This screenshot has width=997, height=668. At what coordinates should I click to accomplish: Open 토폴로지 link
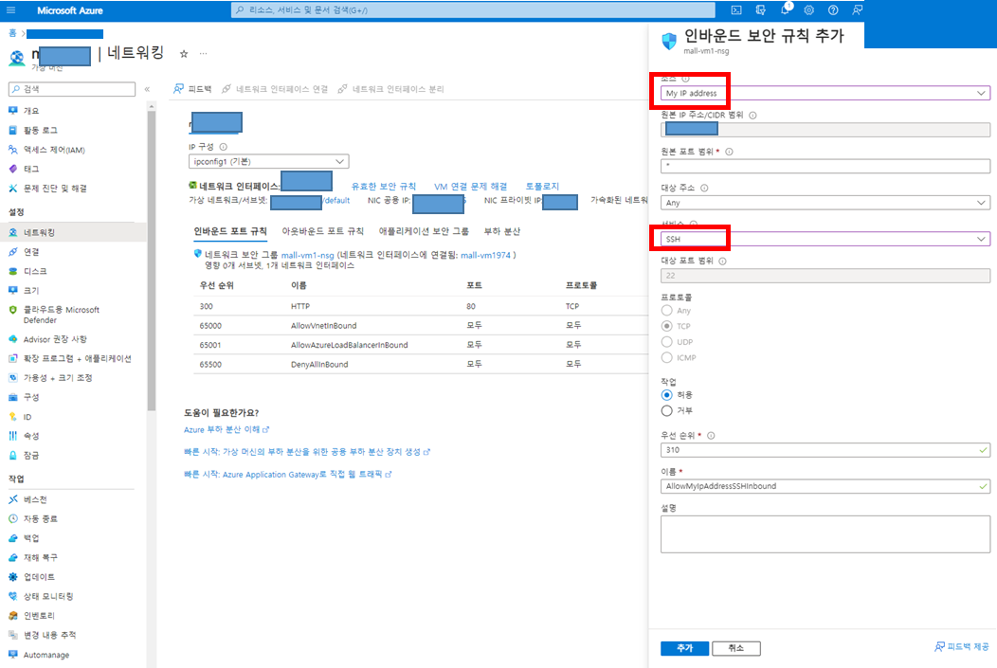(542, 187)
